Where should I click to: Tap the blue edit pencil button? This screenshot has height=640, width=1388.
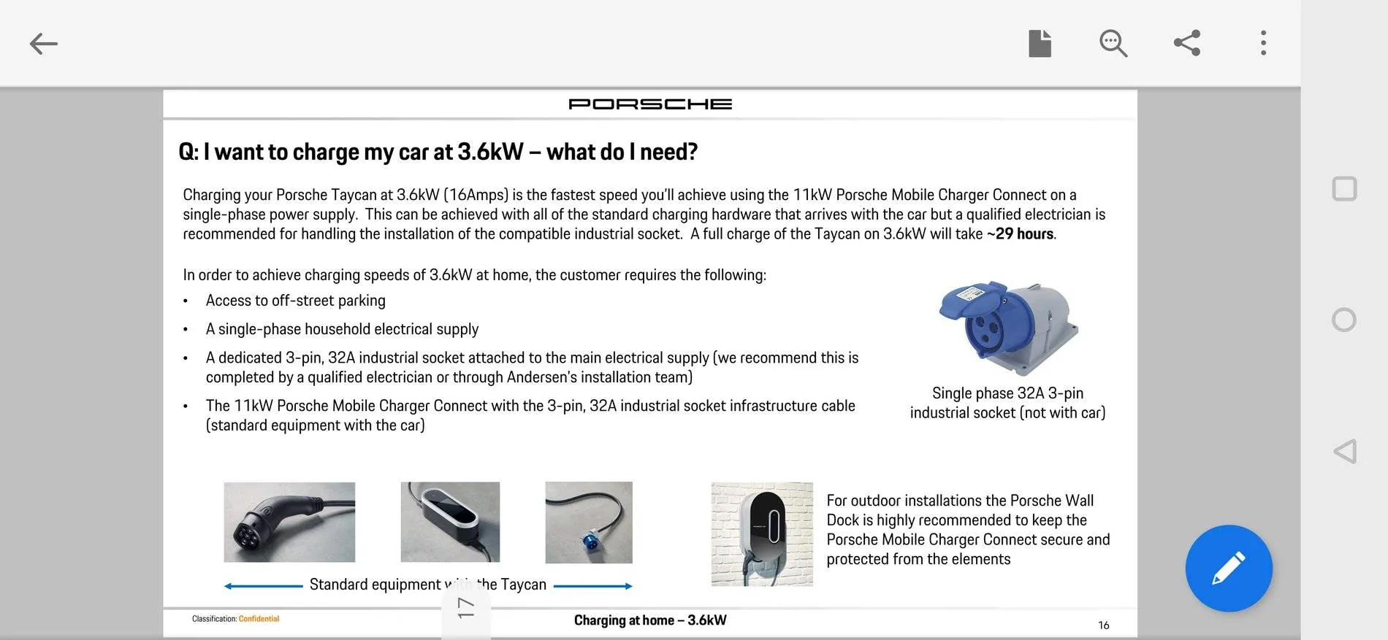(1229, 568)
